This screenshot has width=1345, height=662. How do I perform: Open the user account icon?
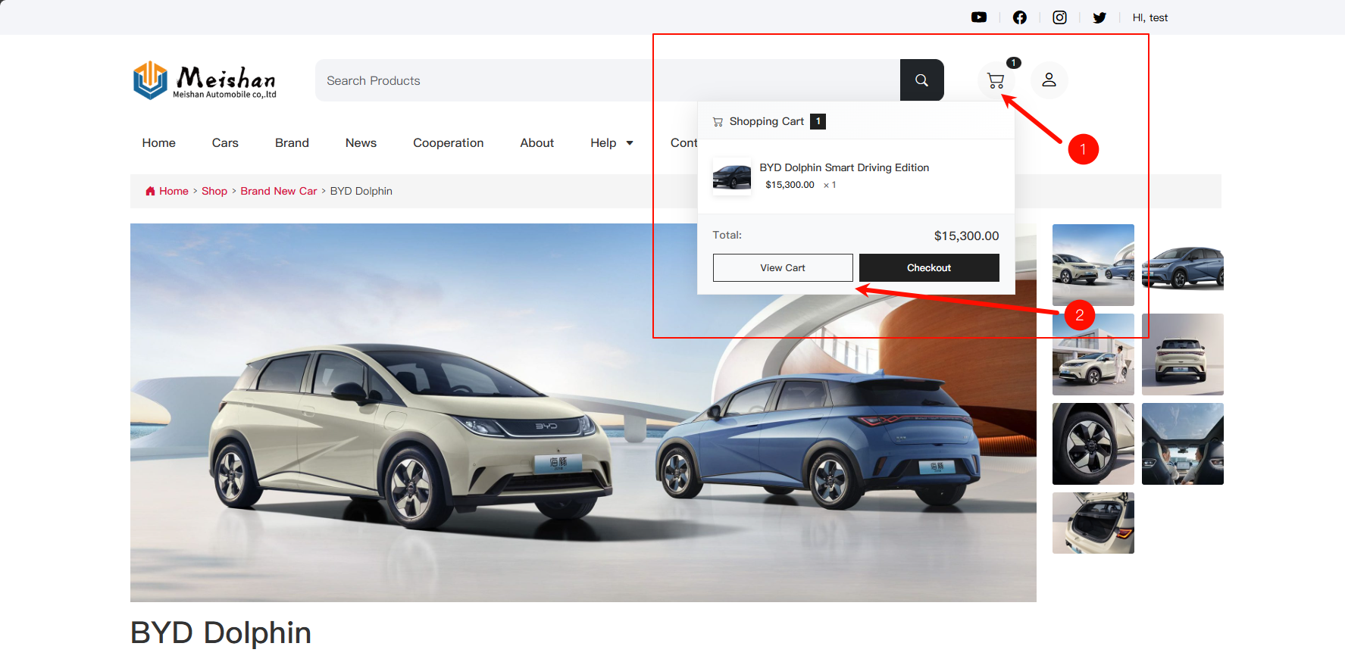point(1049,80)
